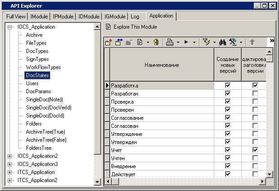Viewport: 279px width, 191px height.
Task: Toggle new versions checkbox for Учет row
Action: [228, 150]
